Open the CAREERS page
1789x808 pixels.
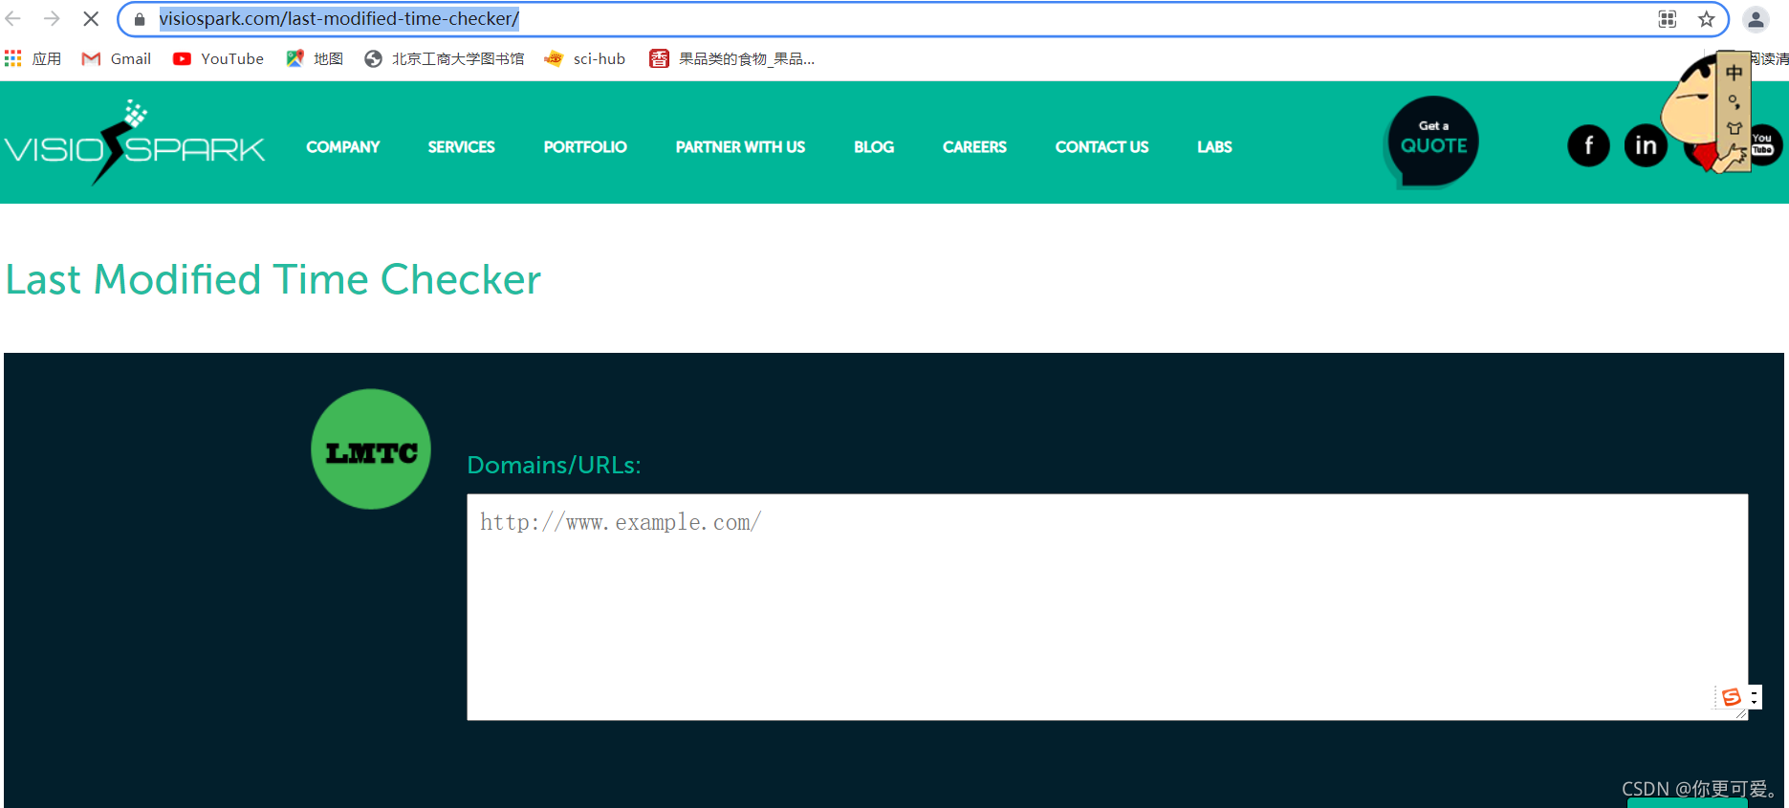pos(974,146)
